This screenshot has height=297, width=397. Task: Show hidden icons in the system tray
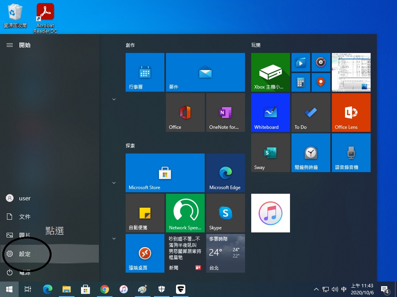[x=316, y=289]
